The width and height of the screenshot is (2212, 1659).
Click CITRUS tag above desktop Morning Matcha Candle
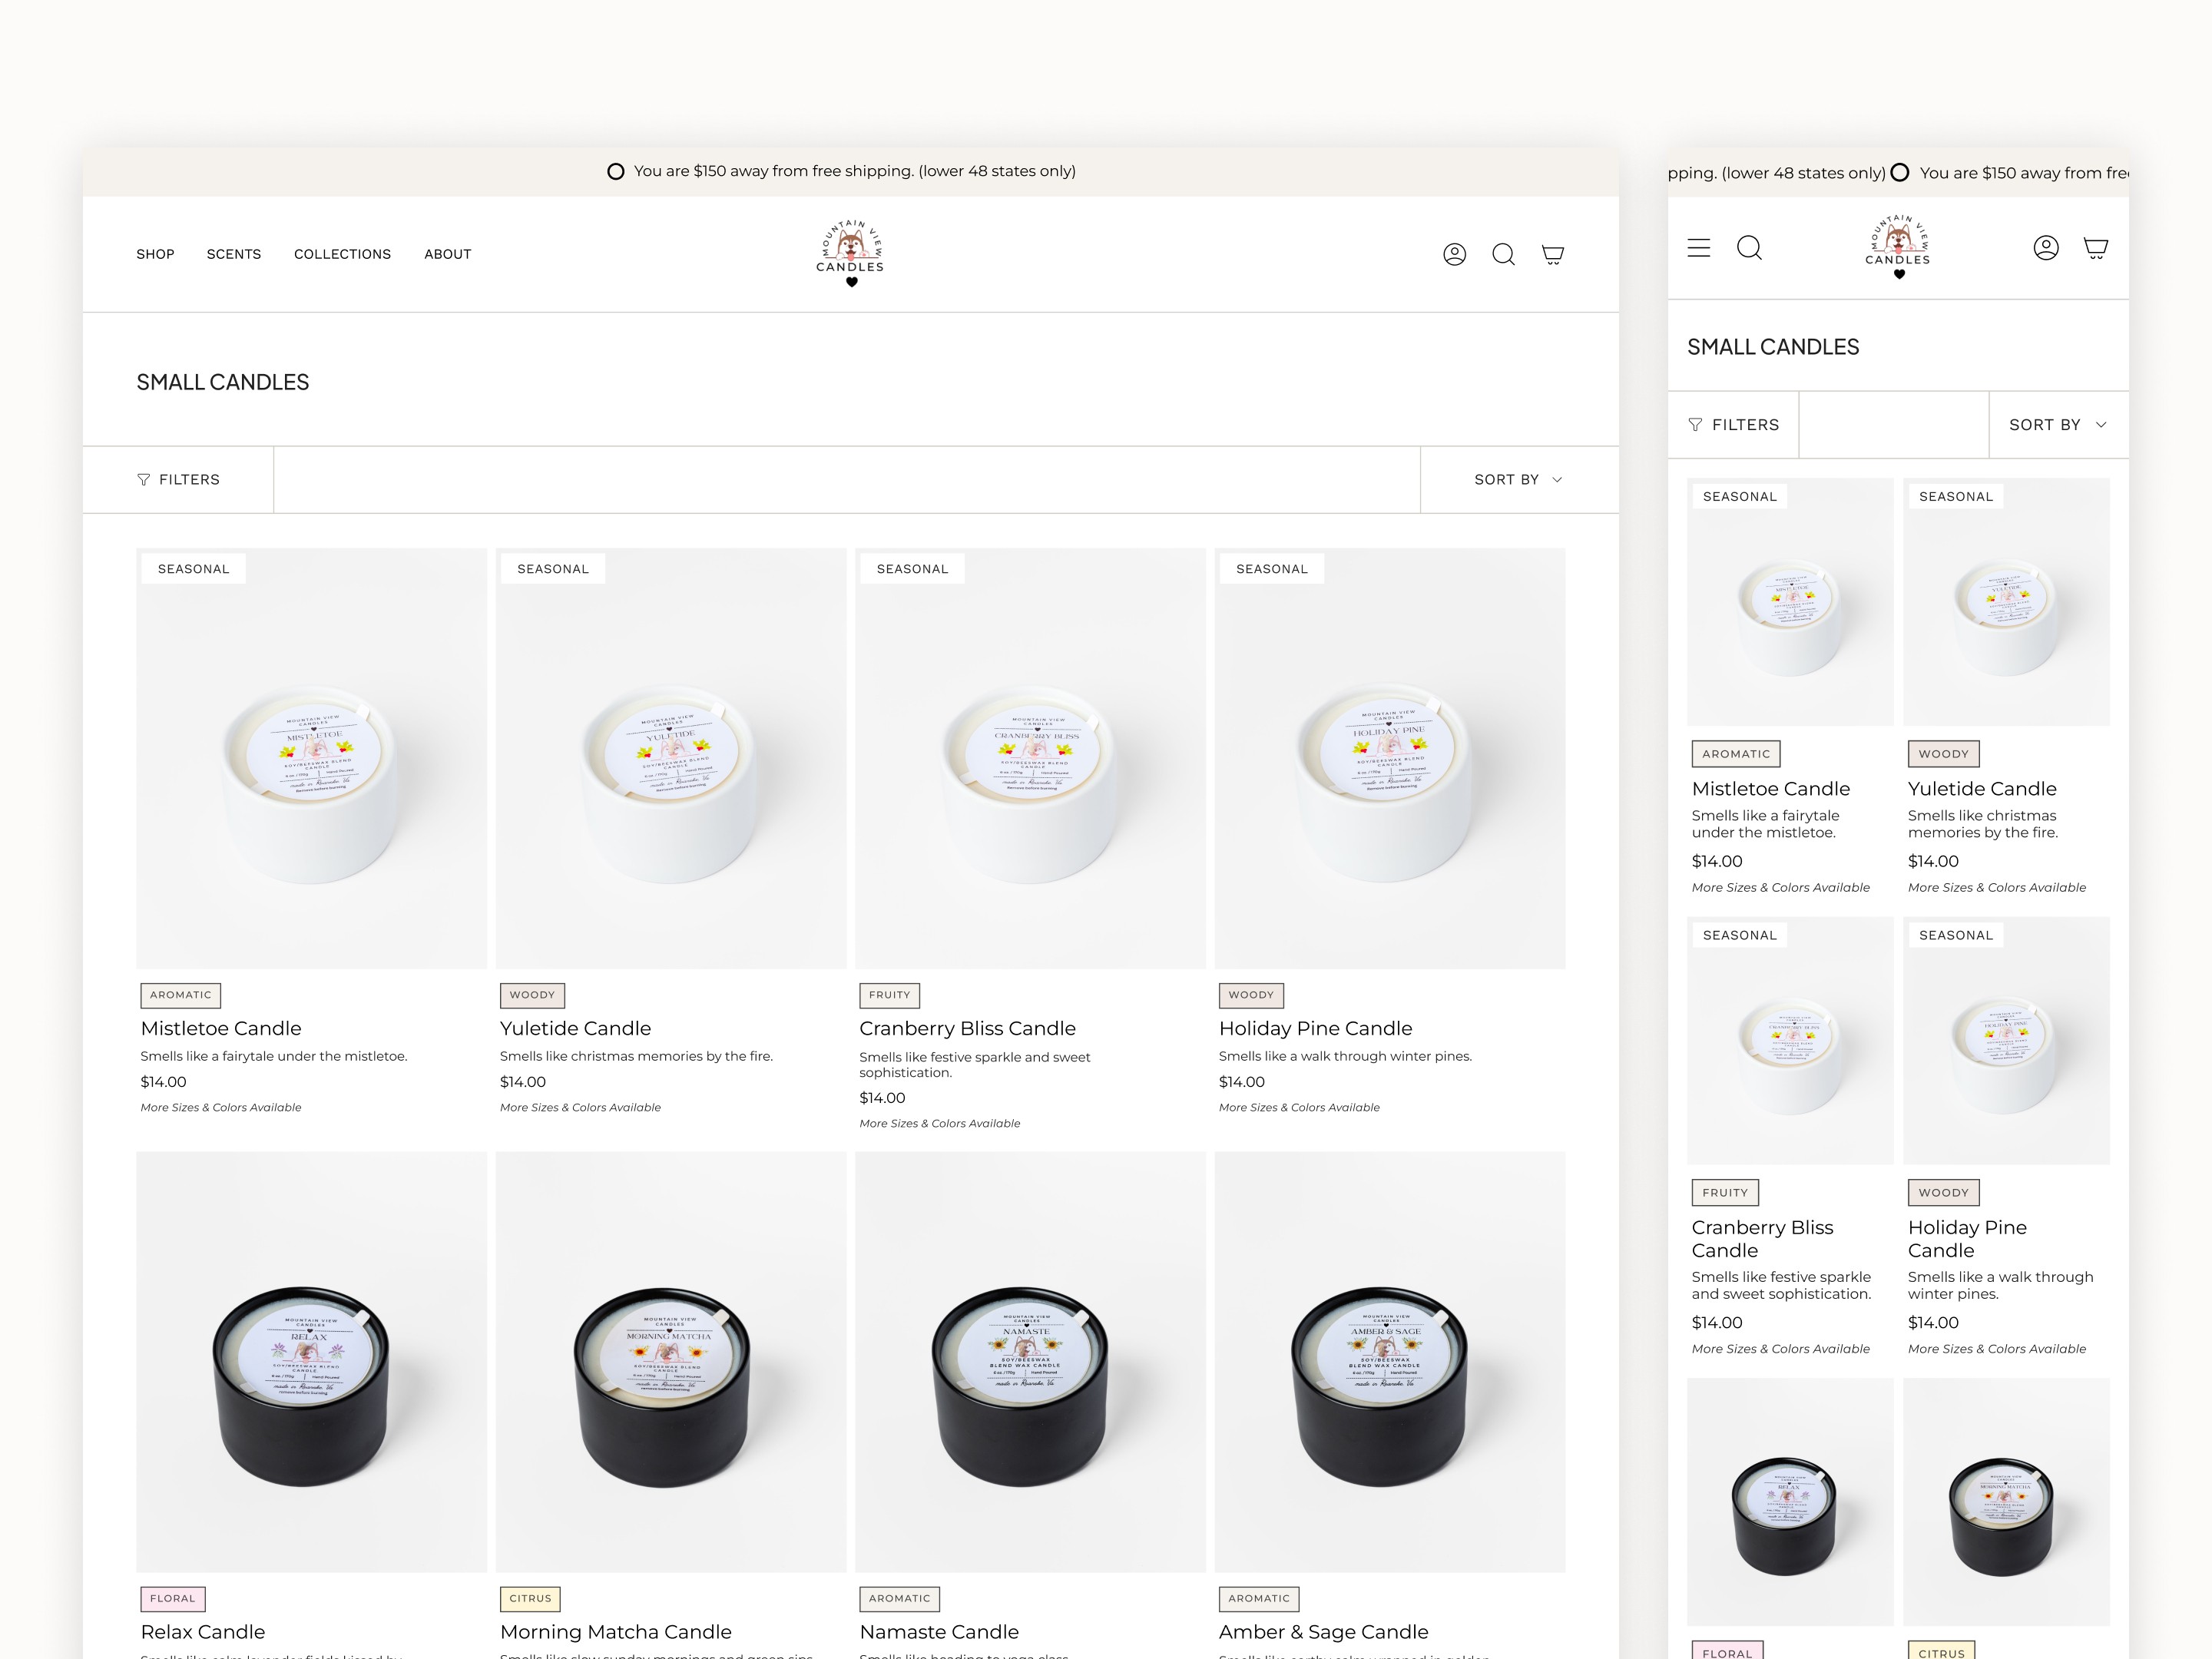tap(530, 1599)
